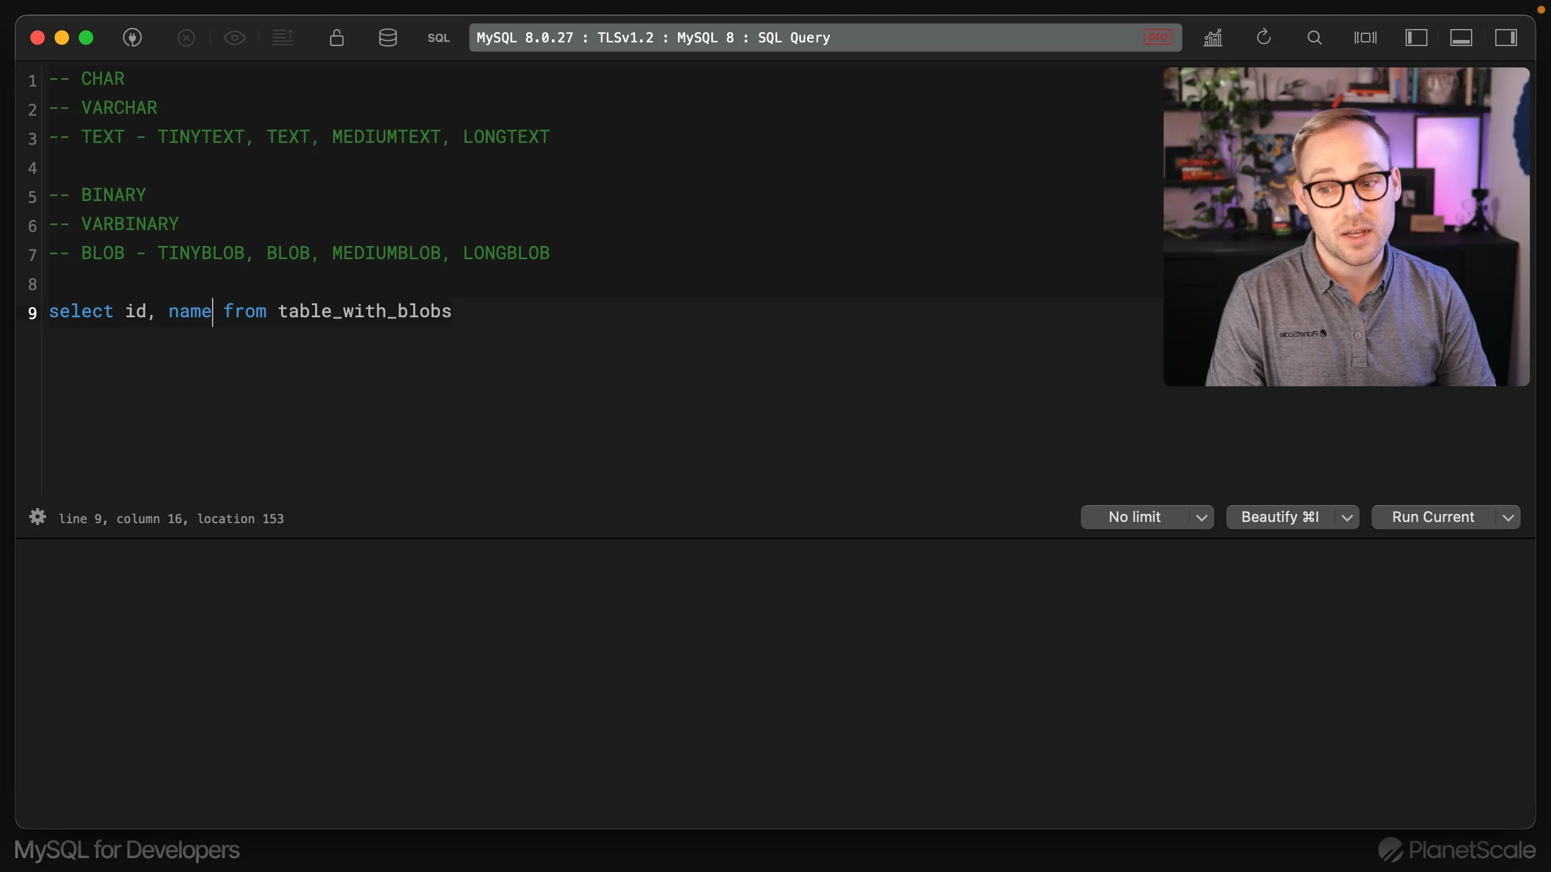1551x872 pixels.
Task: Toggle the eye preview icon
Action: (234, 38)
